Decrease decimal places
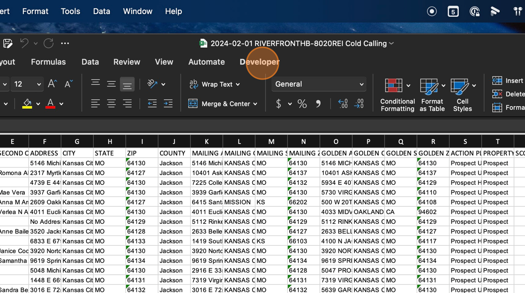 point(359,104)
